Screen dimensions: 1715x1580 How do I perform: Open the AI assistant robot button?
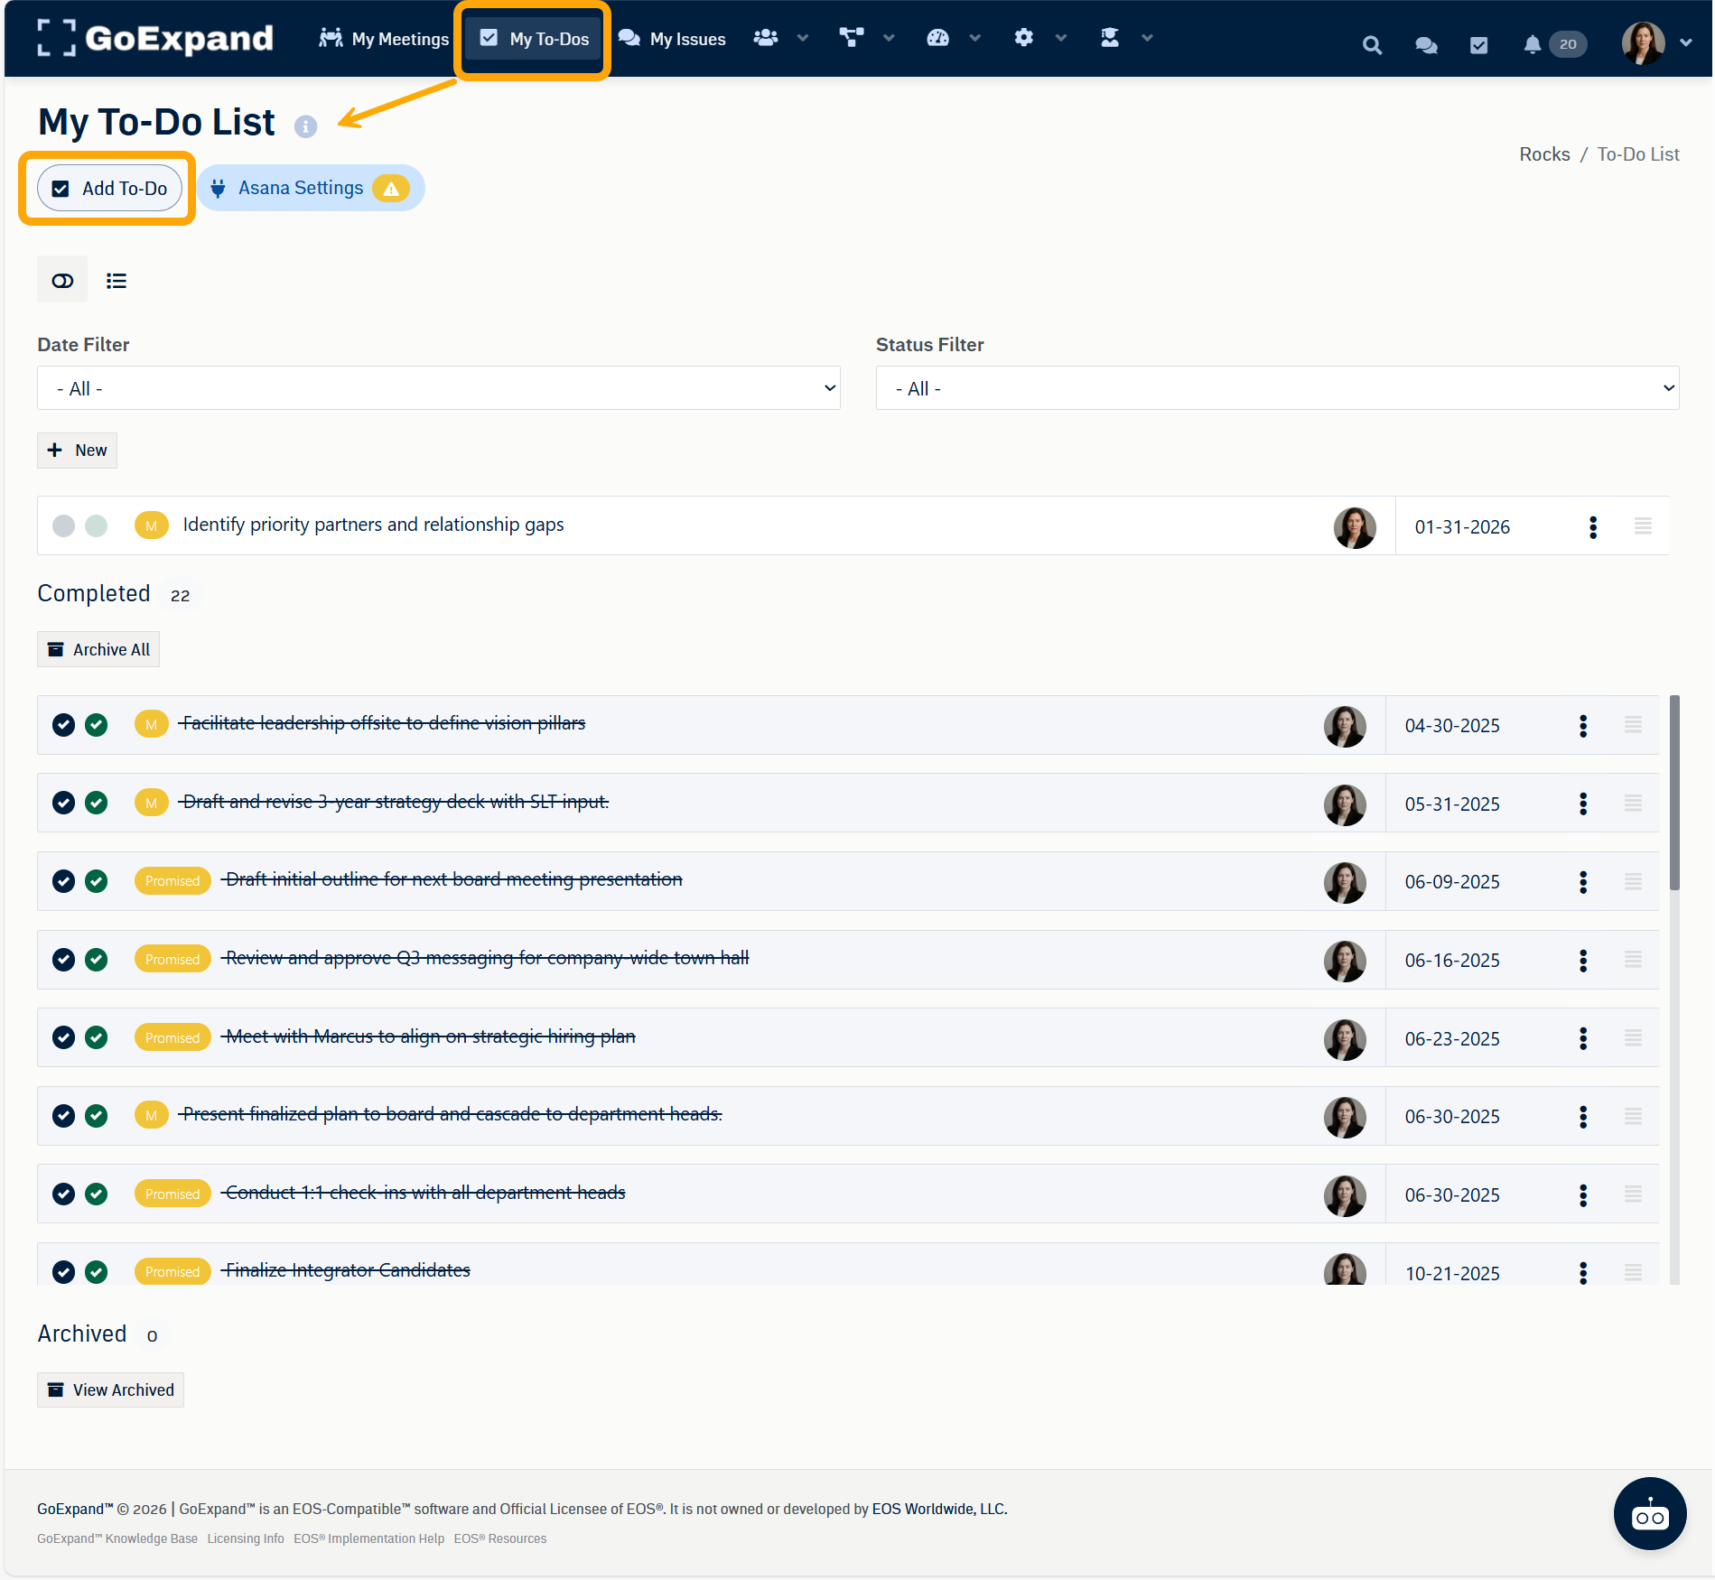1649,1514
